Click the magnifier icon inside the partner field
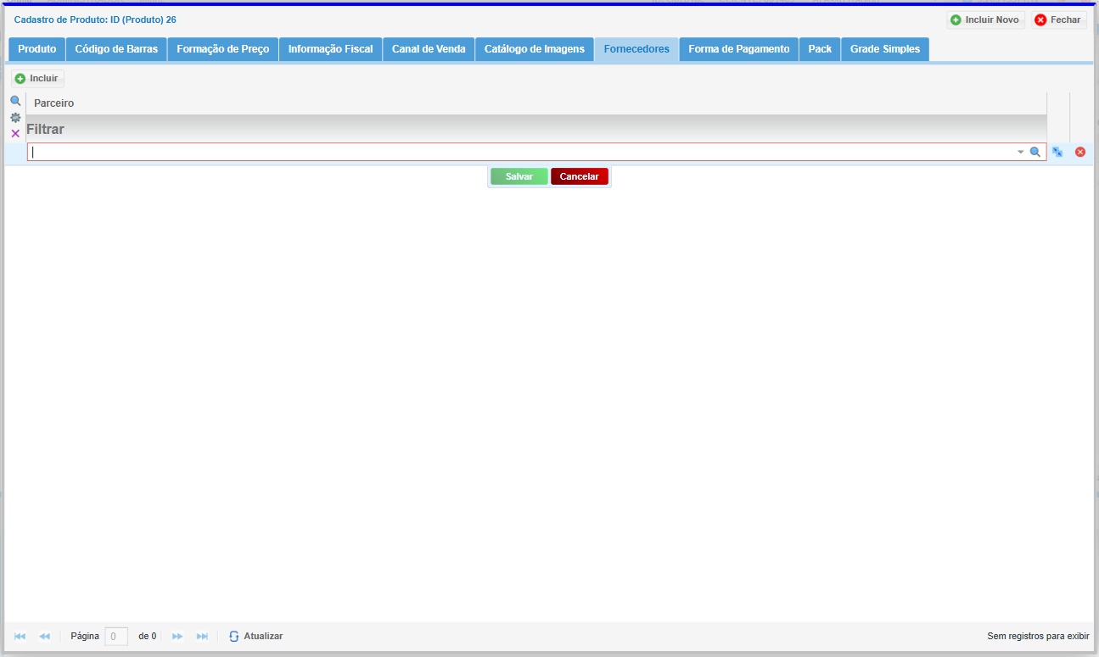This screenshot has width=1099, height=657. 1035,152
